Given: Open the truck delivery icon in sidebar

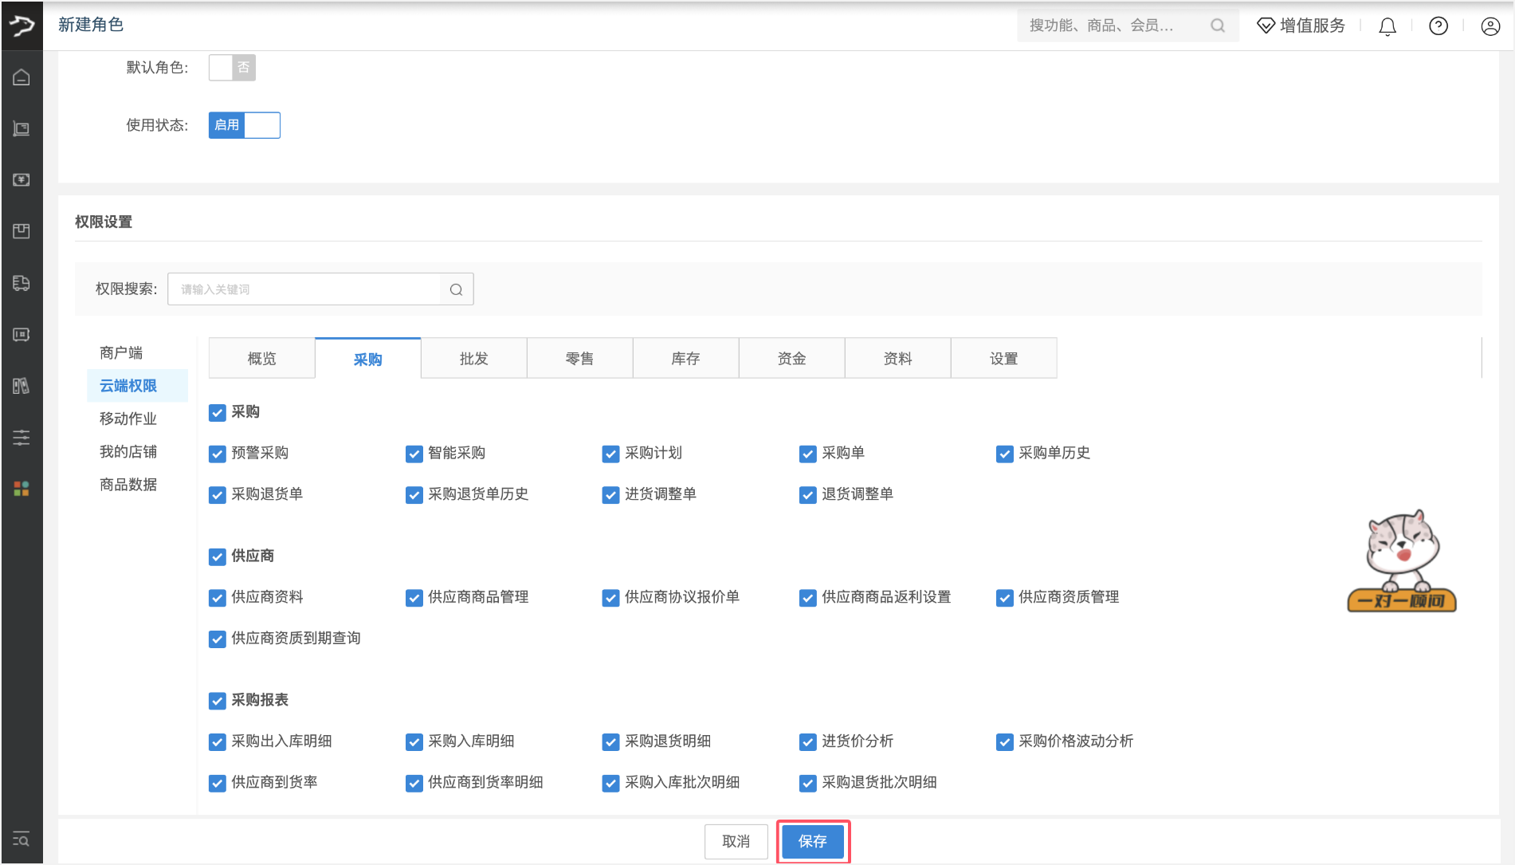Looking at the screenshot, I should pyautogui.click(x=22, y=283).
